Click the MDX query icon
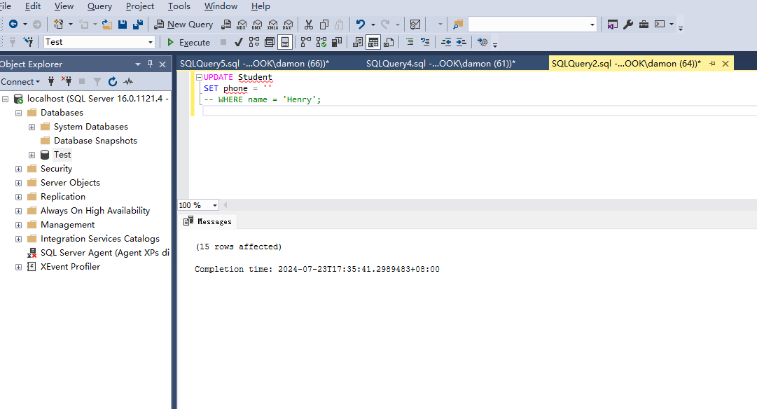The height and width of the screenshot is (409, 757). (x=242, y=24)
